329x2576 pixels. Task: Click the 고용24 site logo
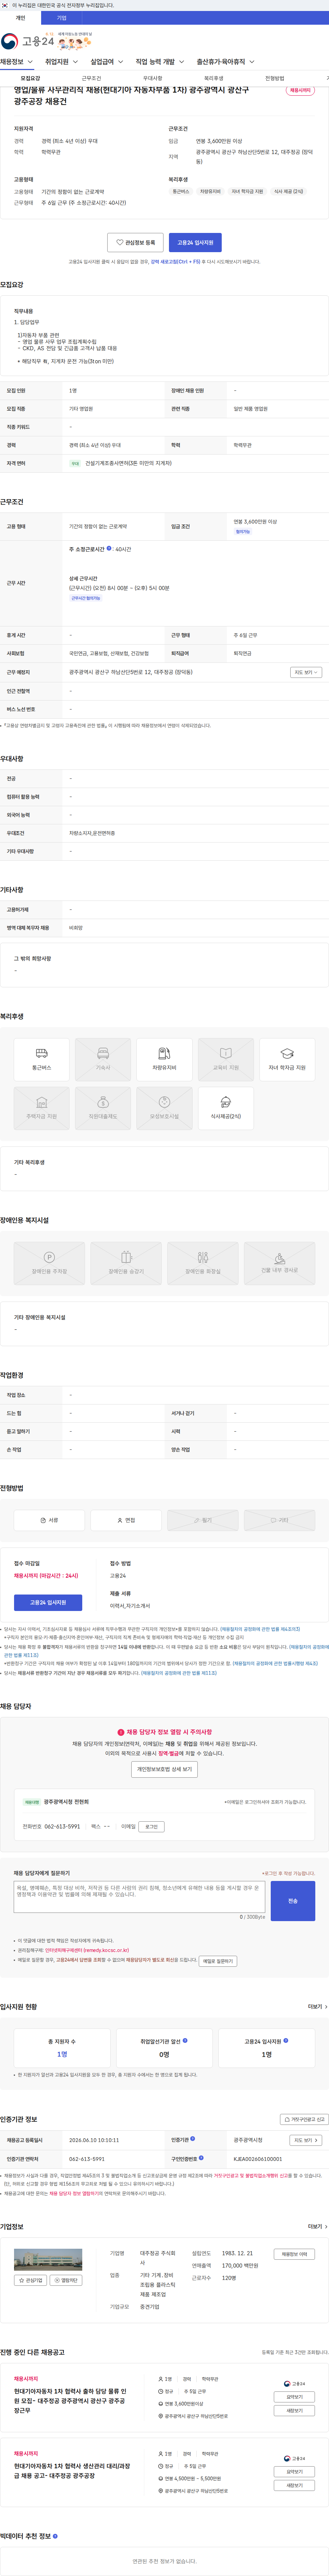[27, 41]
